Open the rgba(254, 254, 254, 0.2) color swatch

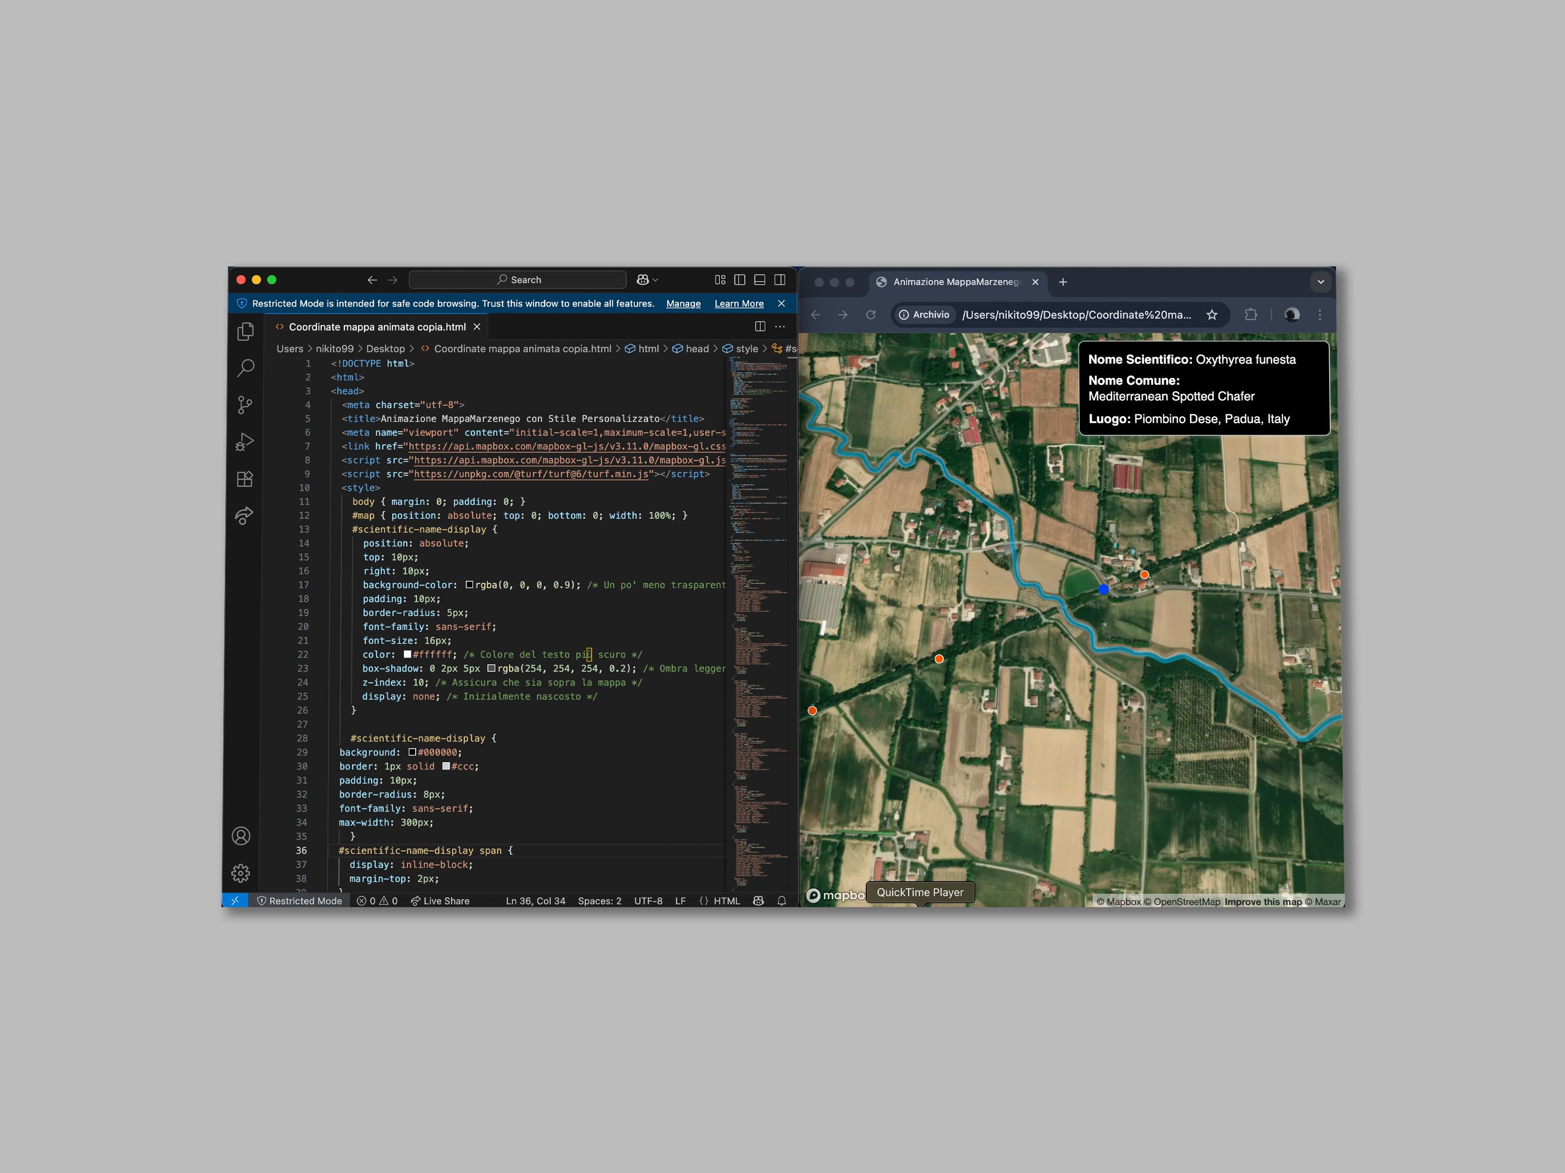pyautogui.click(x=491, y=668)
